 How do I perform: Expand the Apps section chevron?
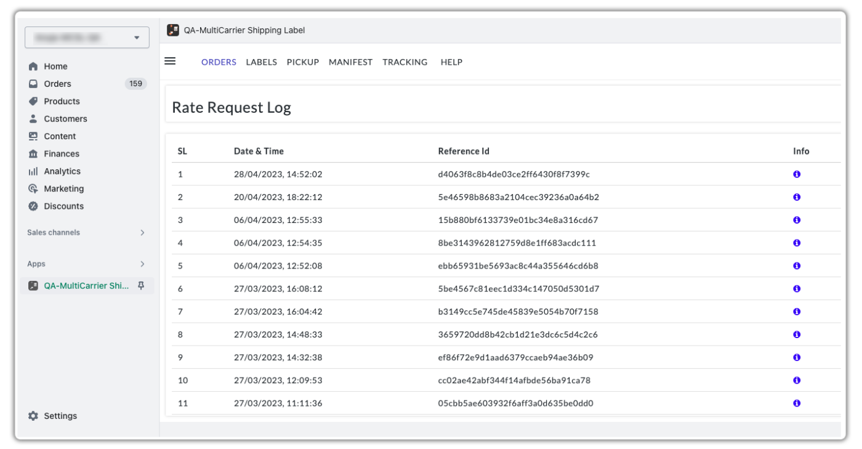[142, 264]
